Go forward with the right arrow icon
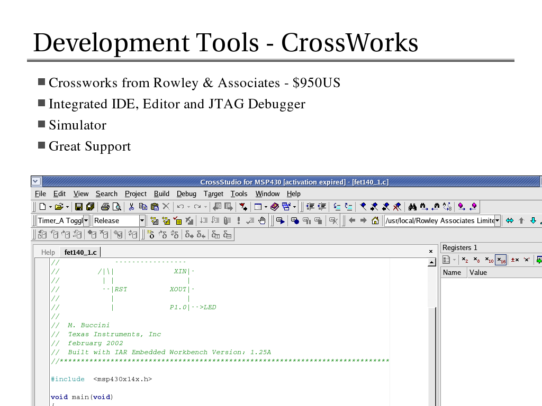Image resolution: width=542 pixels, height=406 pixels. pos(363,220)
